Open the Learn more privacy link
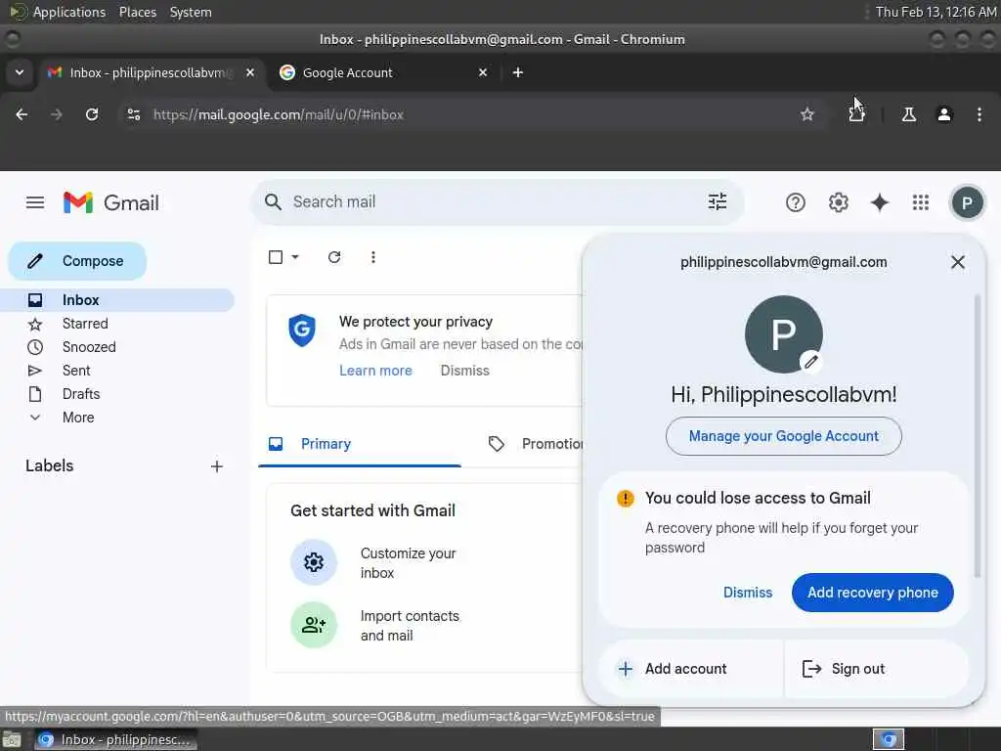Screen dimensions: 1001x751 (375, 371)
